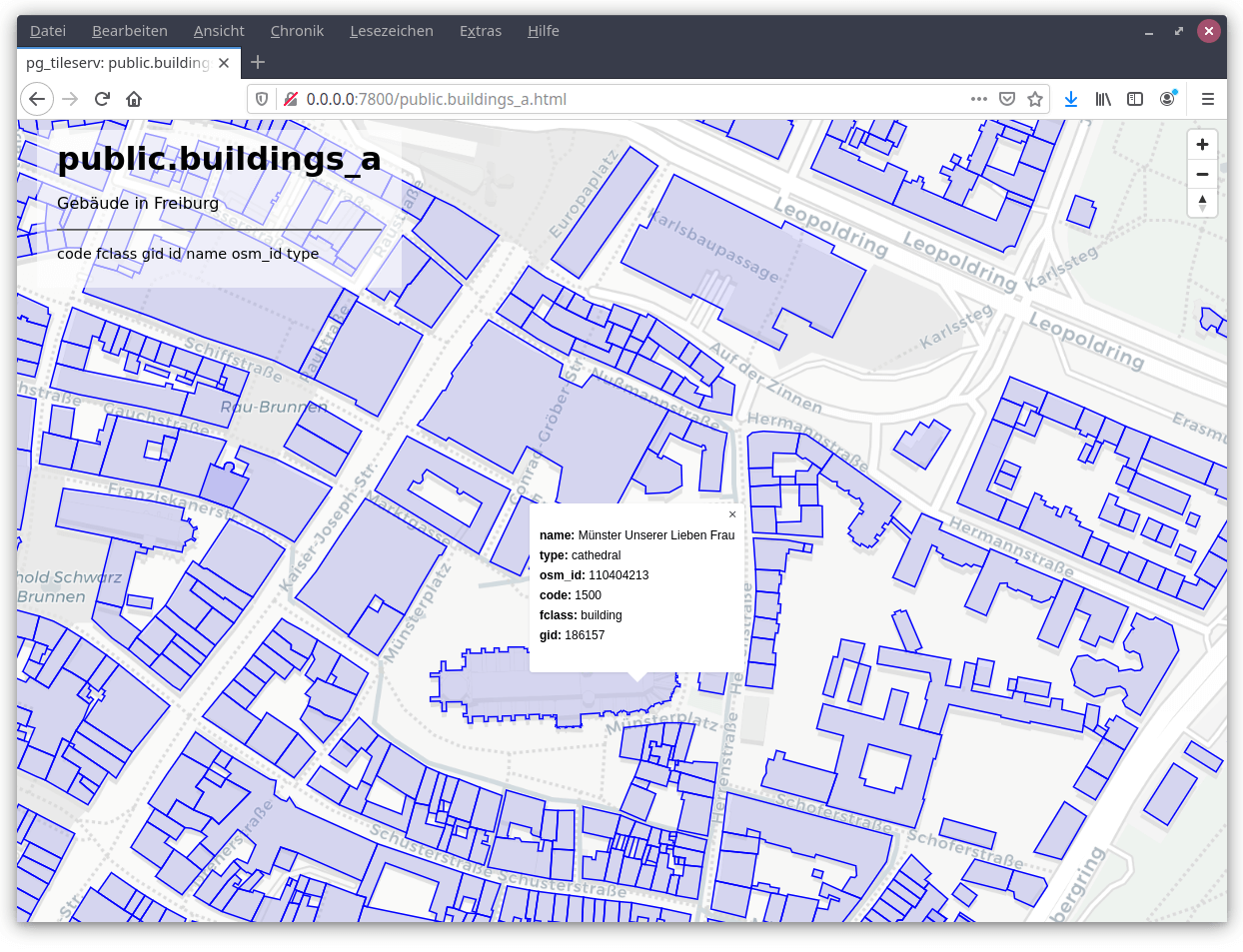The height and width of the screenshot is (952, 1243).
Task: Go to browser home page
Action: click(134, 99)
